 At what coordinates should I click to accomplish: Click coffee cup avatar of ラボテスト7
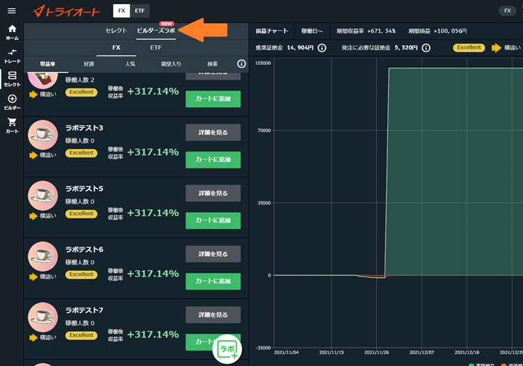42,317
